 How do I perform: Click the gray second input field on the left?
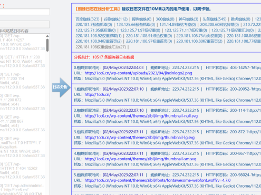point(25,24)
